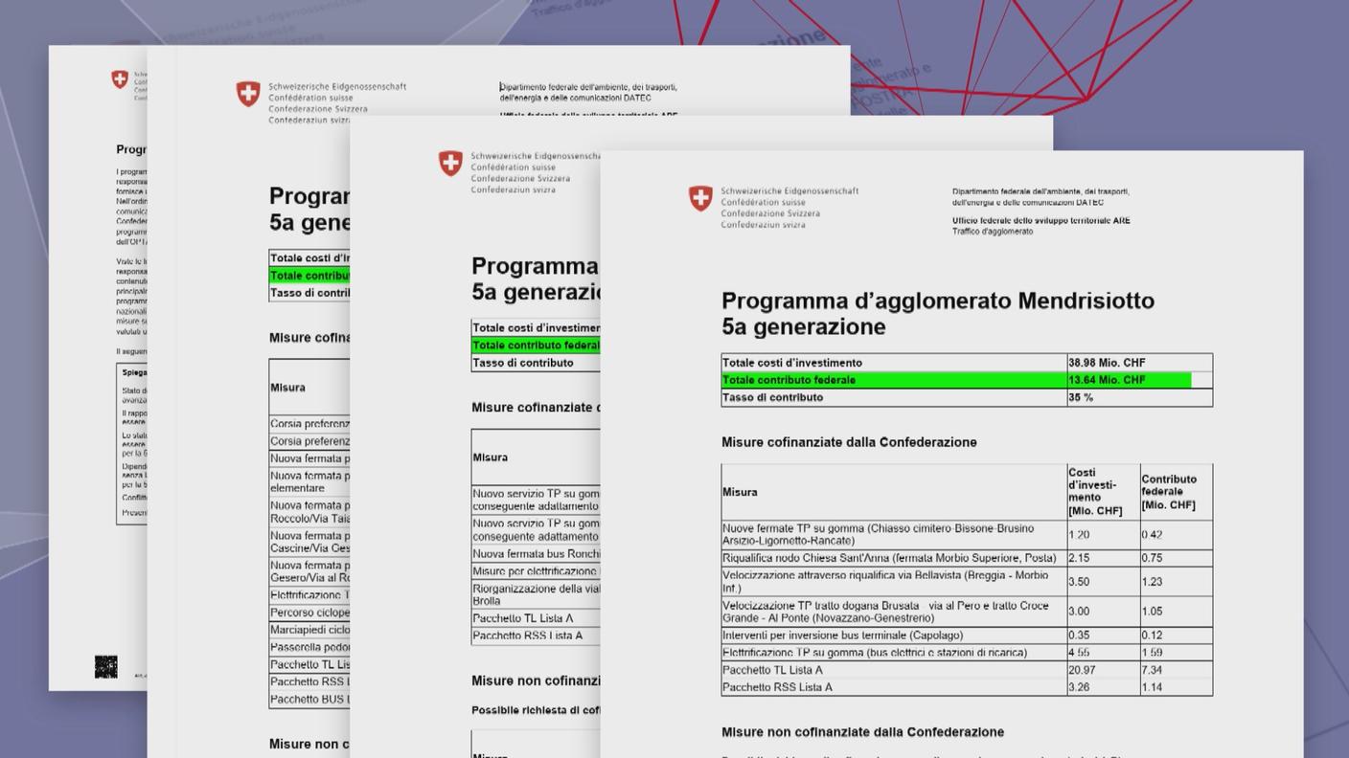
Task: Click the QR code on the leftmost document
Action: point(106,667)
